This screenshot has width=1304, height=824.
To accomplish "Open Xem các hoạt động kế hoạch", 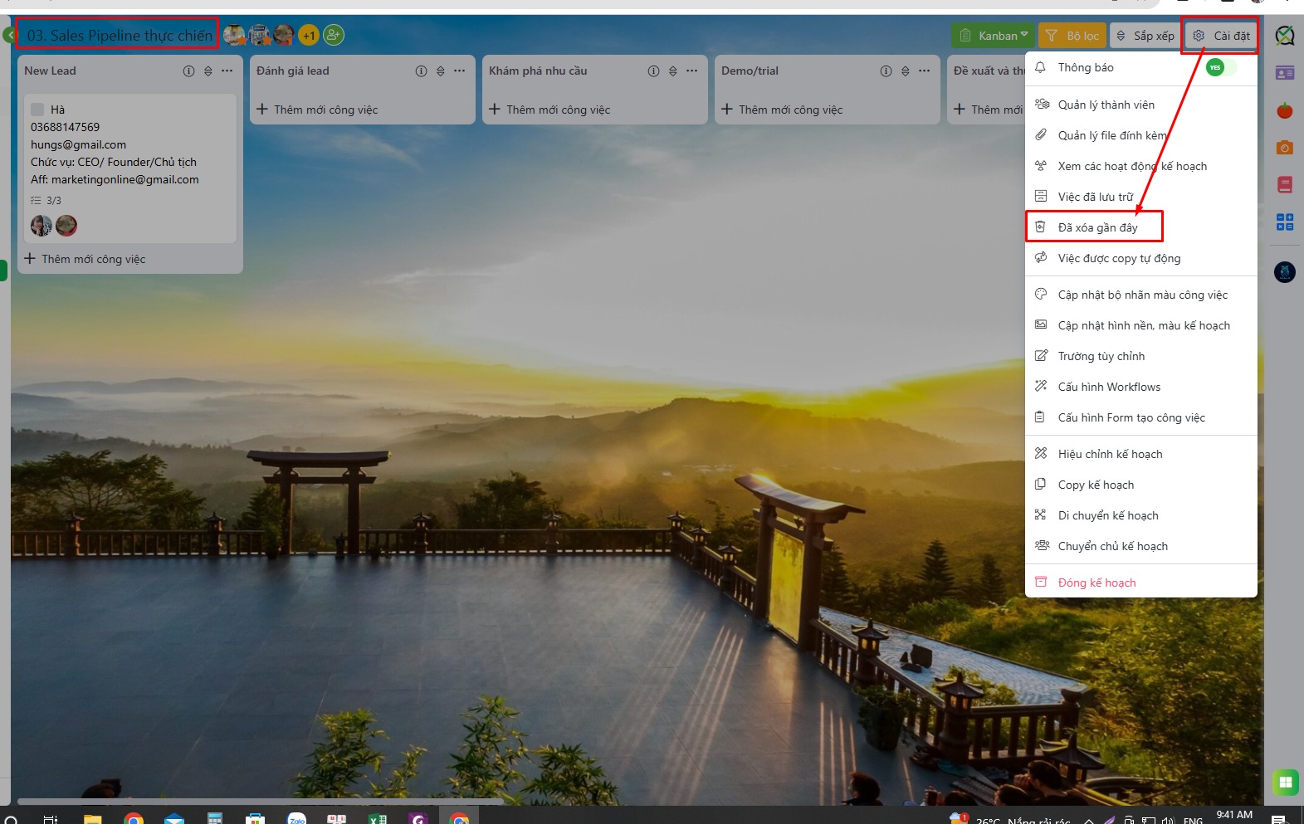I will pyautogui.click(x=1141, y=166).
